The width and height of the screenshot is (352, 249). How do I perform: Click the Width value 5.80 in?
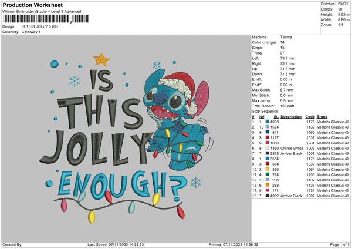[x=343, y=20]
